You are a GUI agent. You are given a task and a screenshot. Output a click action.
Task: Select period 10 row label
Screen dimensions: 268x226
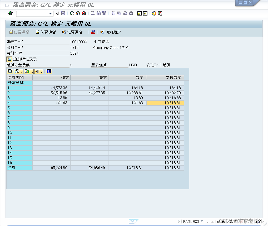click(19, 133)
